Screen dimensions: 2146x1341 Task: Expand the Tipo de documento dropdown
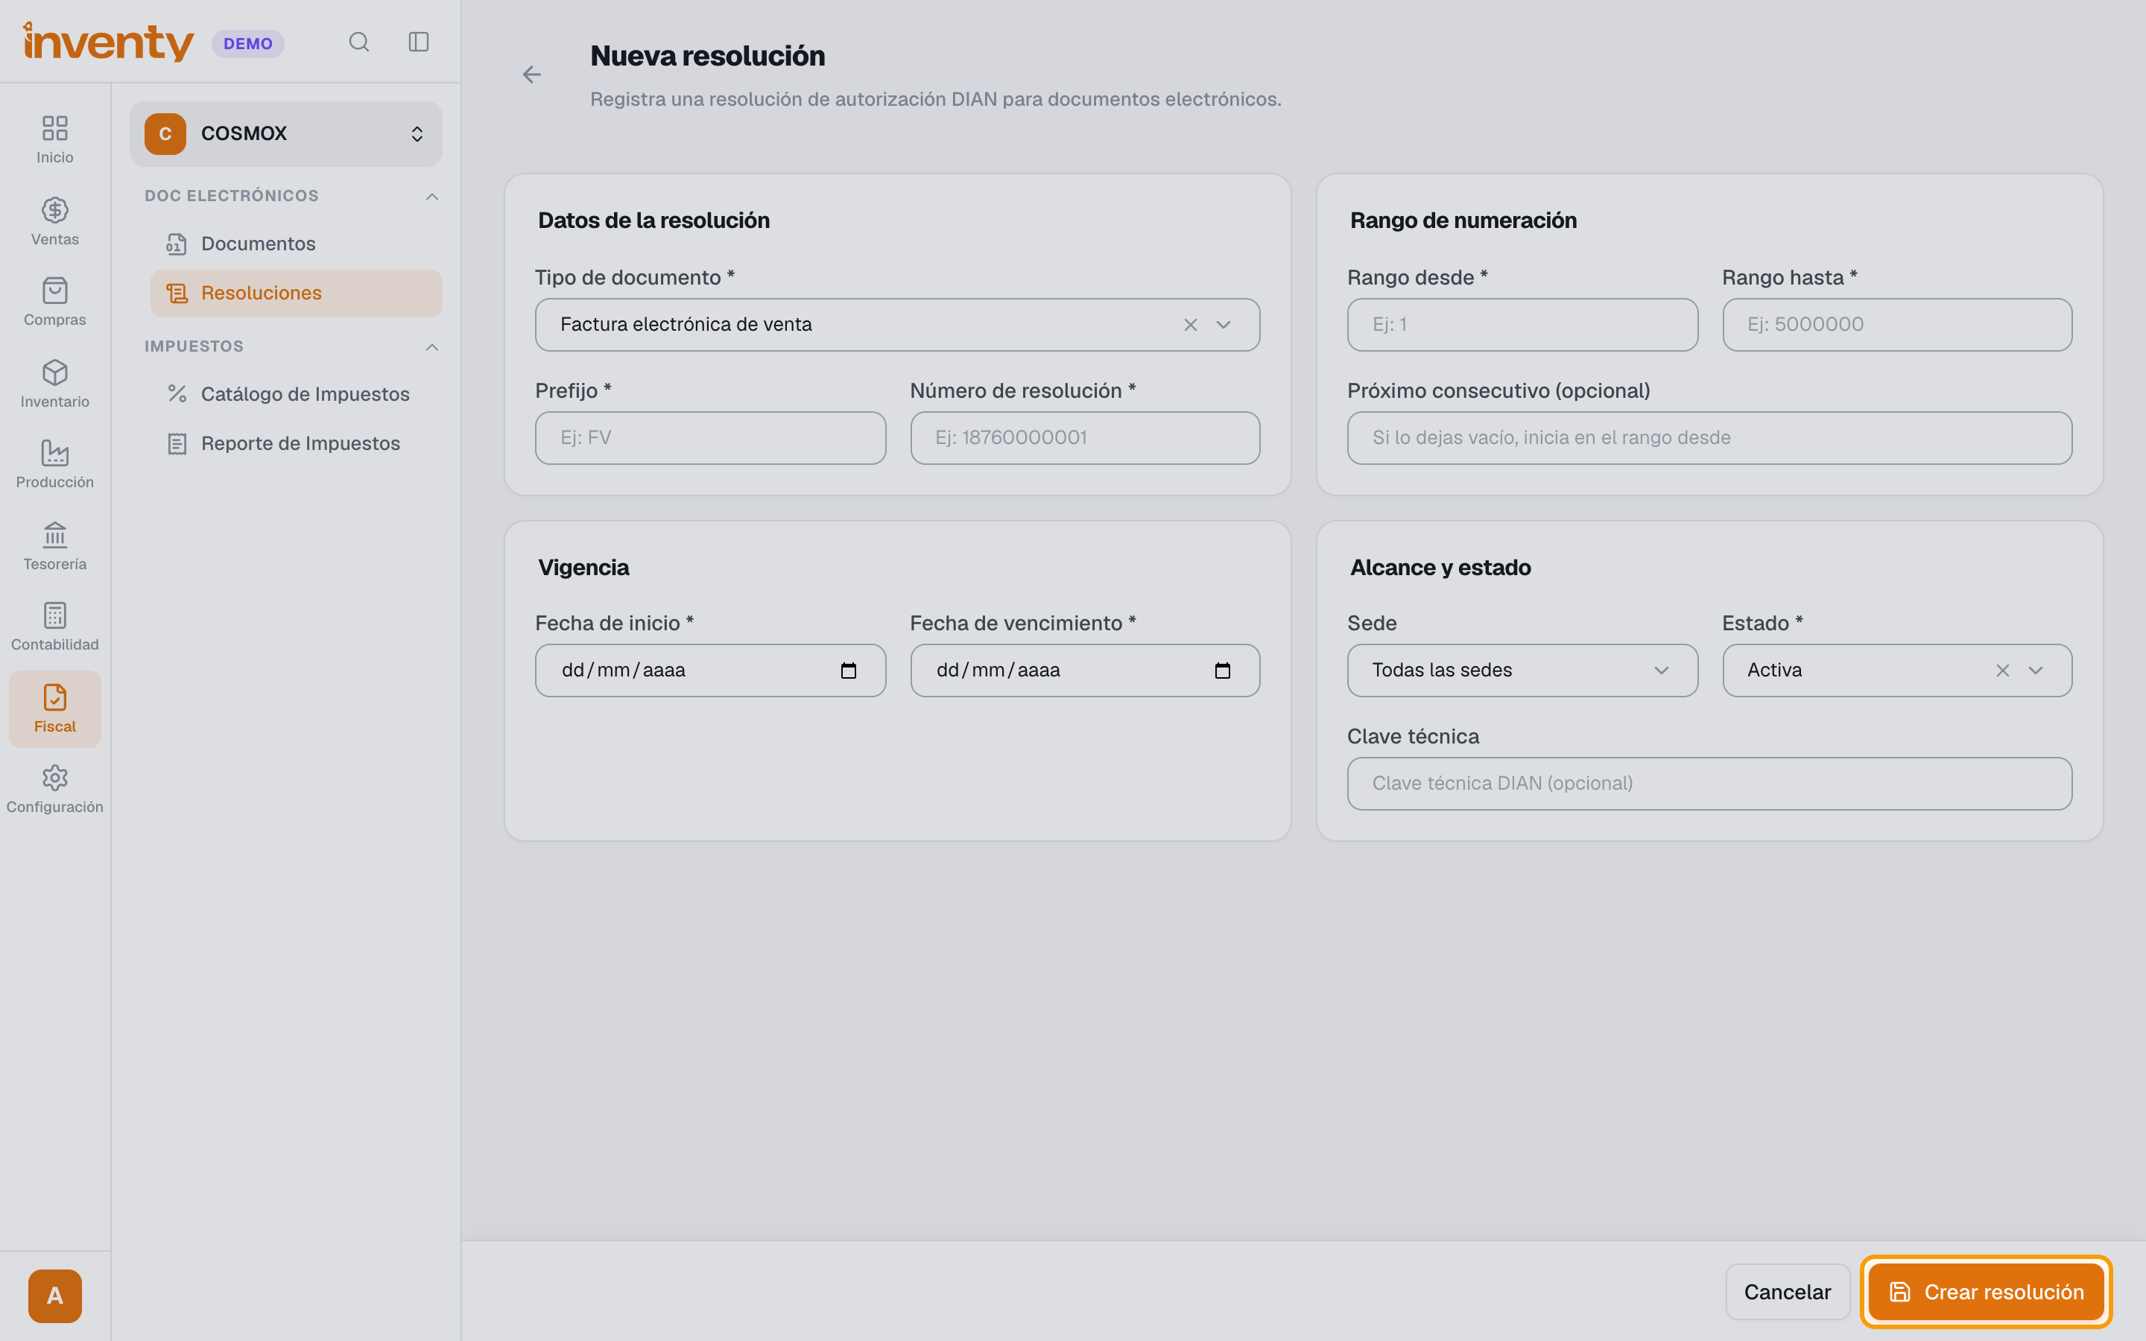click(x=1224, y=325)
